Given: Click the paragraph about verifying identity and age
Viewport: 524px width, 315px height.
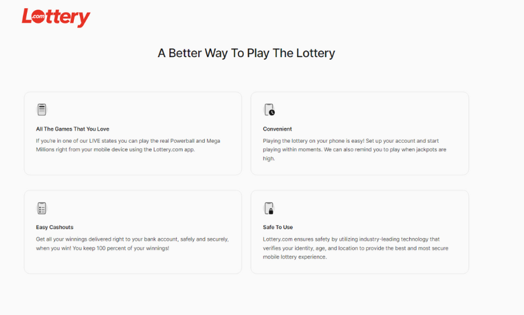Looking at the screenshot, I should pos(355,248).
